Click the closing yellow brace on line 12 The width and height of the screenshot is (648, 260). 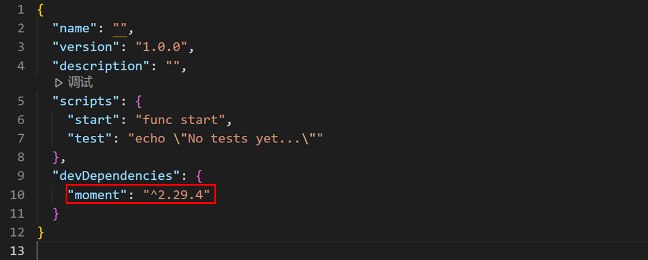pyautogui.click(x=40, y=232)
